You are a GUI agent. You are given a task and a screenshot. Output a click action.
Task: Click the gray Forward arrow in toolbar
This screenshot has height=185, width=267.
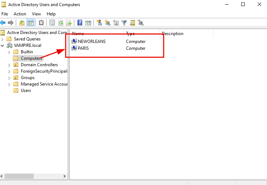[11, 23]
